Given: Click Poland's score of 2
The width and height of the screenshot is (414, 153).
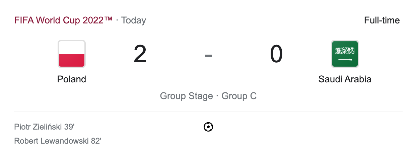Looking at the screenshot, I should [140, 54].
